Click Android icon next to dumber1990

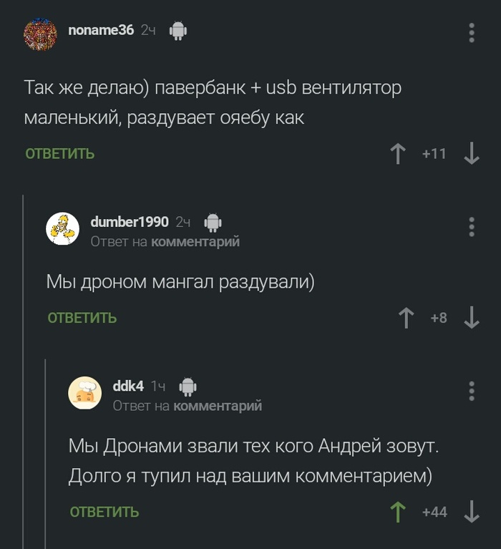[213, 223]
